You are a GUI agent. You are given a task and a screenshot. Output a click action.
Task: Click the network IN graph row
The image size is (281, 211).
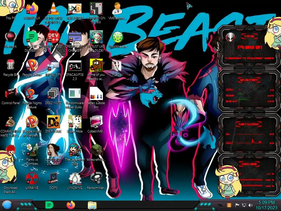click(x=250, y=134)
